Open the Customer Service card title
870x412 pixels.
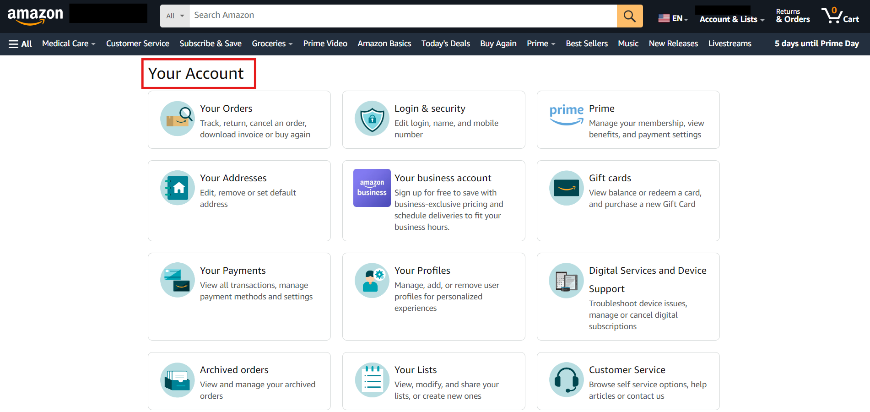pos(627,370)
